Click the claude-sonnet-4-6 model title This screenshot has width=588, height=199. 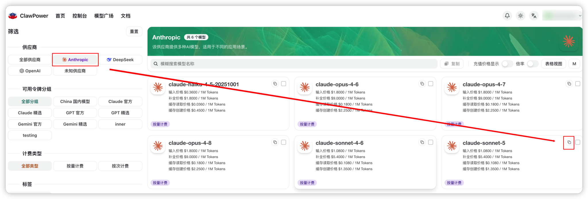[340, 143]
